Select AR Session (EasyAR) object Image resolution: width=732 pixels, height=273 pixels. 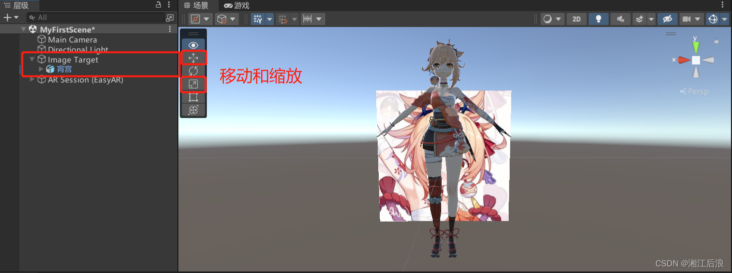click(85, 79)
